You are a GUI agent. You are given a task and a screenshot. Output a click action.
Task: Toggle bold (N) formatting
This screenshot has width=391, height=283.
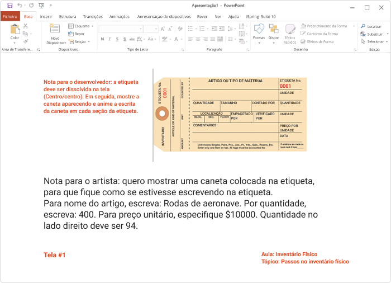click(x=102, y=39)
